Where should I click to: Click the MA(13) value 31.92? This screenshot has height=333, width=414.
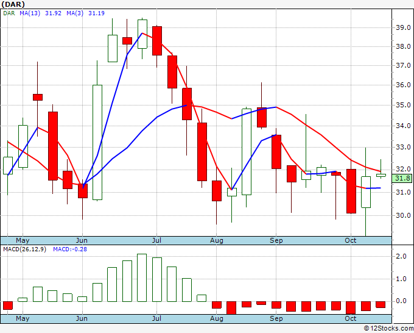(53, 13)
